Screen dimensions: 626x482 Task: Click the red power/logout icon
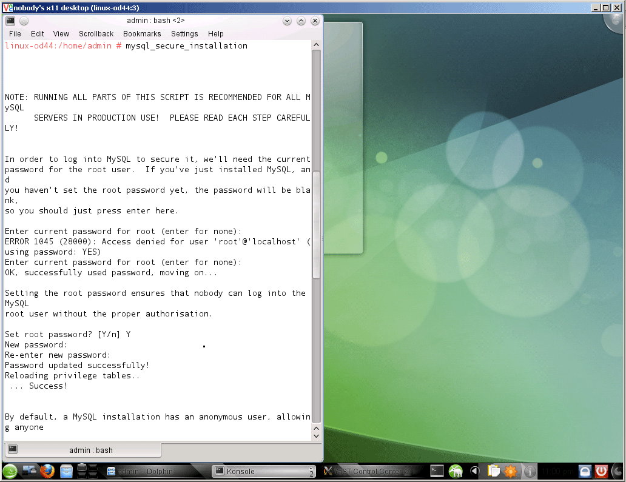(x=601, y=471)
